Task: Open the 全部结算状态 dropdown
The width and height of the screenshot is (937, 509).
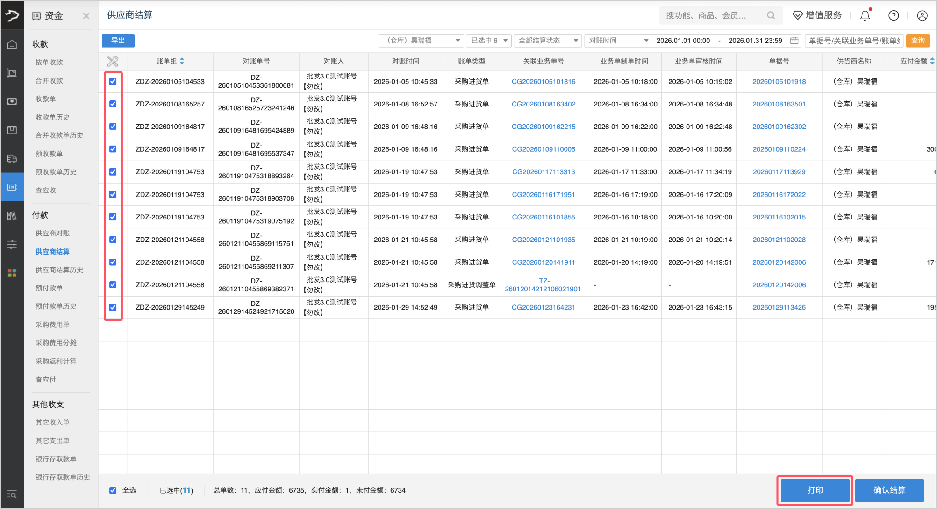Action: coord(547,41)
